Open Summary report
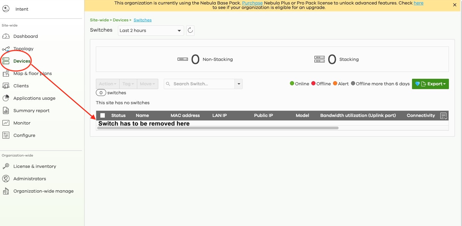 point(31,110)
